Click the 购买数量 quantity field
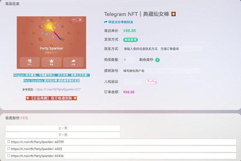 [129, 60]
